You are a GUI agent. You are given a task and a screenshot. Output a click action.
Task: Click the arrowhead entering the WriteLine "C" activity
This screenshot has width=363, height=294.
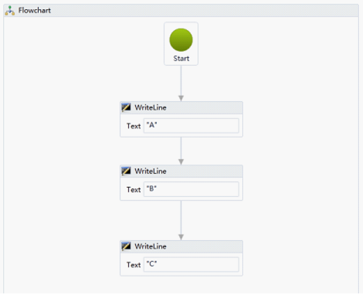click(x=181, y=237)
